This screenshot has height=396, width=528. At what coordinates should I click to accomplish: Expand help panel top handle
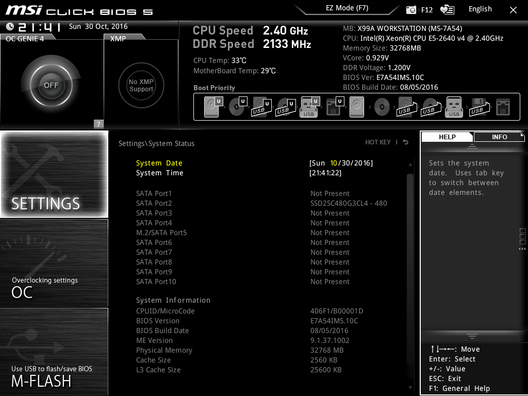(472, 146)
